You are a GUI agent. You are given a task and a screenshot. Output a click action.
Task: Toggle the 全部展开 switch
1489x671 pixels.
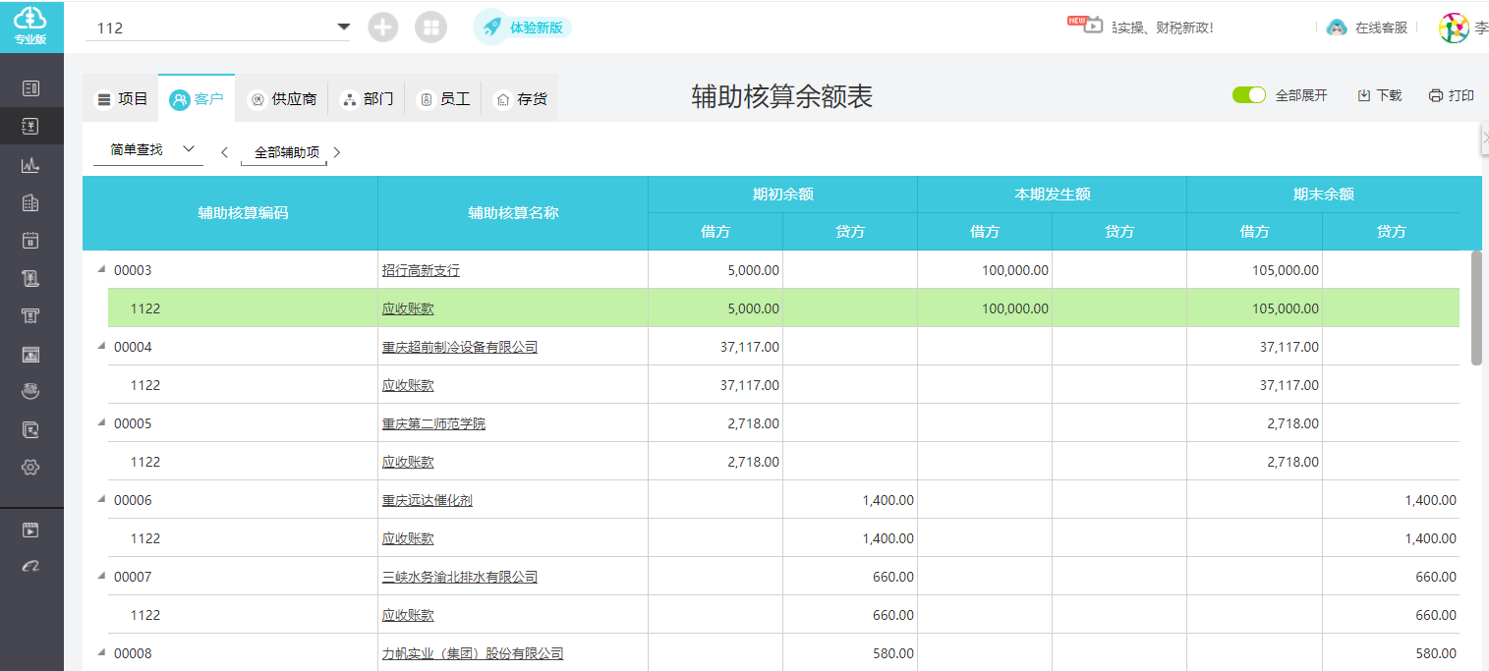(1249, 95)
